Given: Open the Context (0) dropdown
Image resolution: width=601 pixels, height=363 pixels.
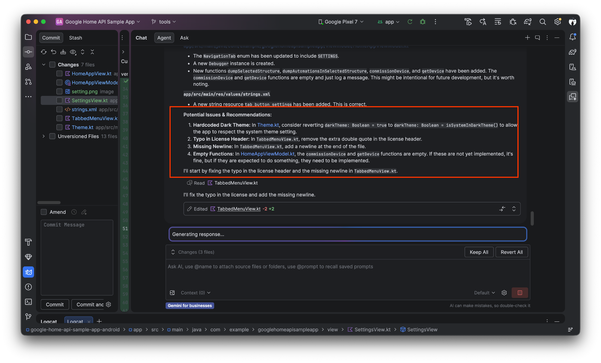Looking at the screenshot, I should pos(196,293).
